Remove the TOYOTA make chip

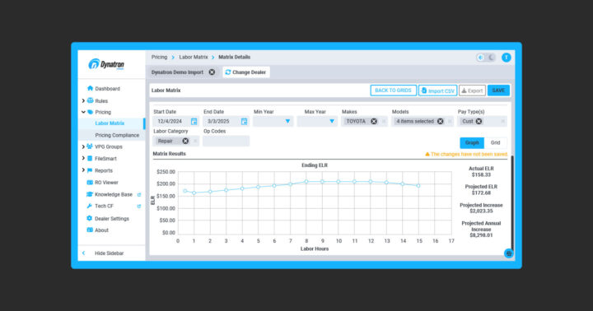374,121
